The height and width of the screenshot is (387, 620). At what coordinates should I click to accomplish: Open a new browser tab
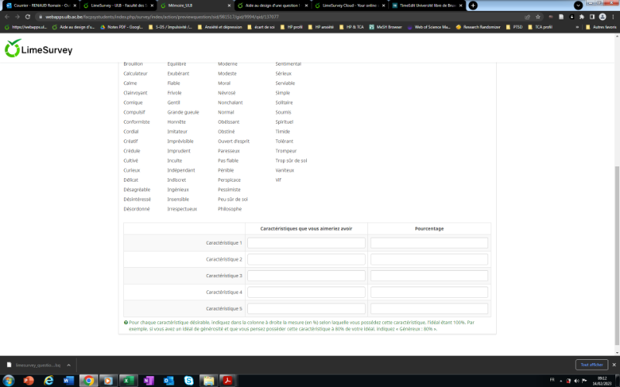(473, 5)
